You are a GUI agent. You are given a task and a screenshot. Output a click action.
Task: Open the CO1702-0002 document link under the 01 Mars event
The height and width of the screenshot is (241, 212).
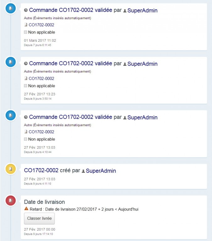[41, 25]
